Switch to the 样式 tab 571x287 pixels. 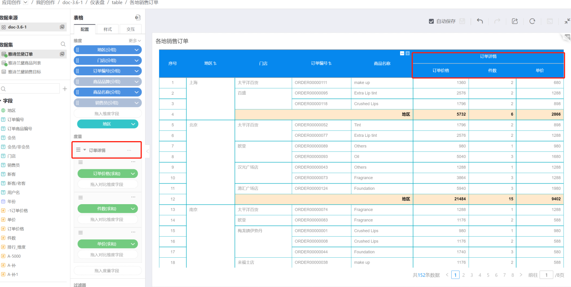point(107,29)
